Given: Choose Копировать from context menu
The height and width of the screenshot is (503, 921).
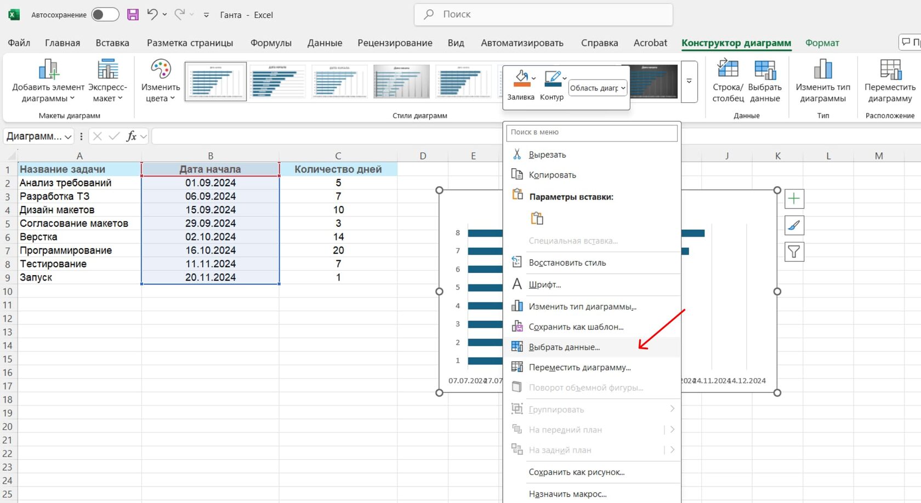Looking at the screenshot, I should pyautogui.click(x=592, y=175).
